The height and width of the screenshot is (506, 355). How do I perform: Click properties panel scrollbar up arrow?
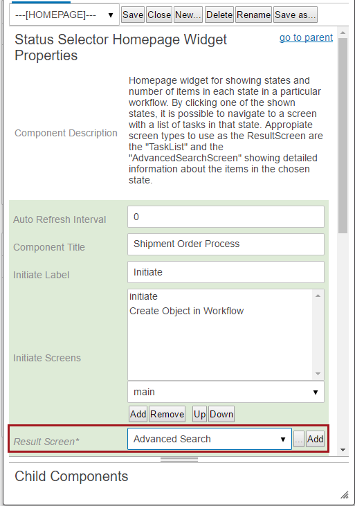pos(343,33)
